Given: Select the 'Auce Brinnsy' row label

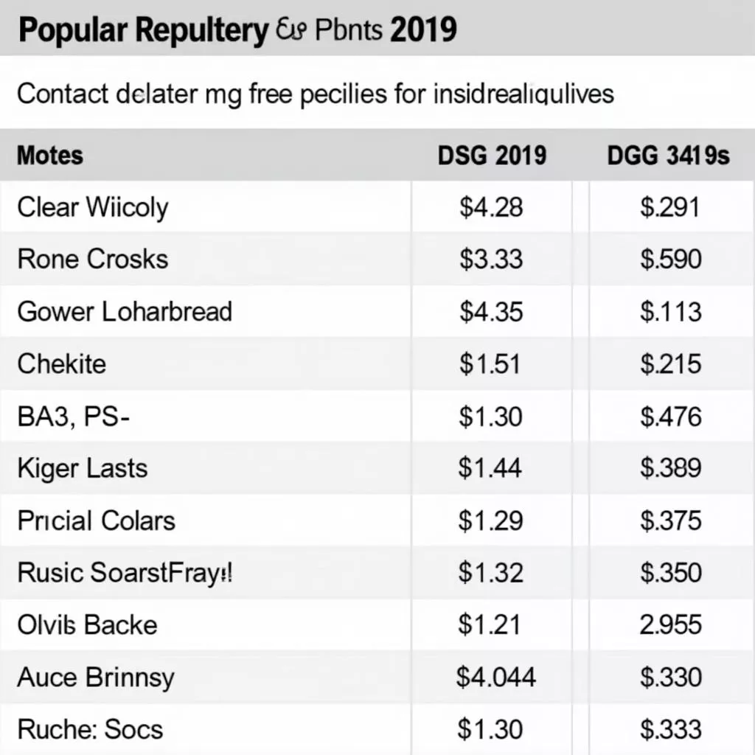Looking at the screenshot, I should click(x=96, y=677).
